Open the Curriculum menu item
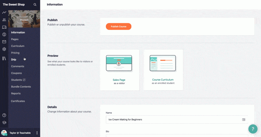The height and width of the screenshot is (137, 261). [x=18, y=46]
